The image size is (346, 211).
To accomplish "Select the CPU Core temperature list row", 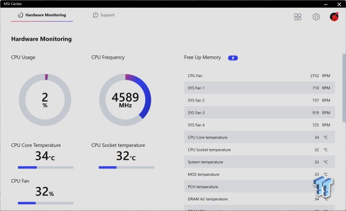I will pos(259,137).
